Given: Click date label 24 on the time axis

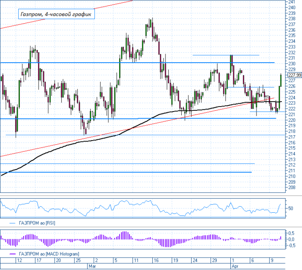Looking at the screenshot, I should click(195, 260).
